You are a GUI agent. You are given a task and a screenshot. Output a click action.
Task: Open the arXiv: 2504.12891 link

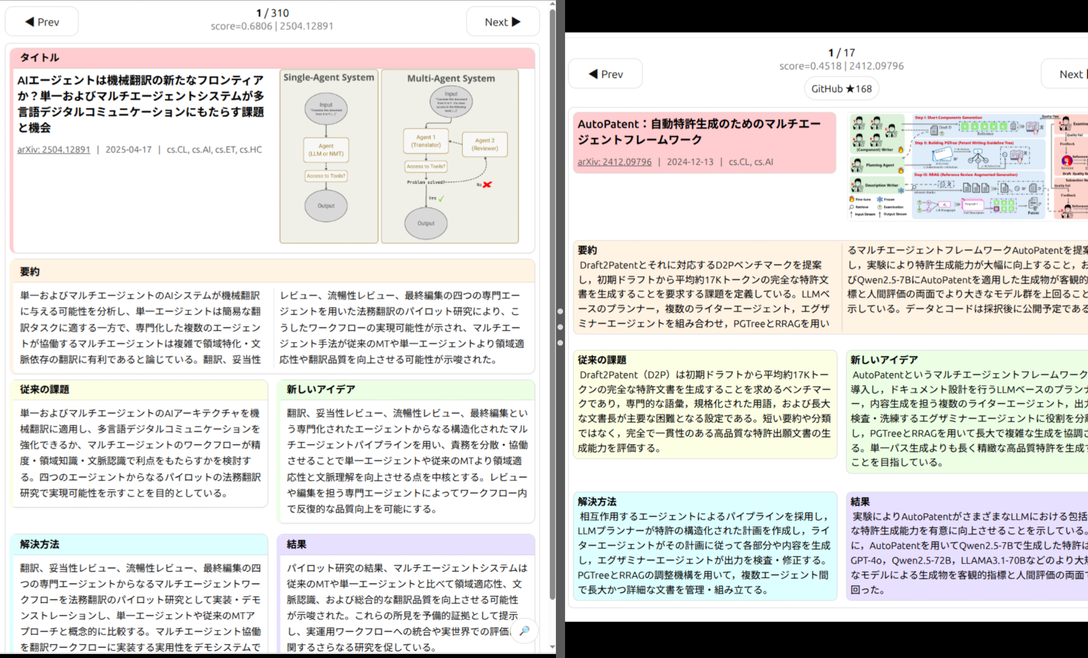tap(53, 149)
